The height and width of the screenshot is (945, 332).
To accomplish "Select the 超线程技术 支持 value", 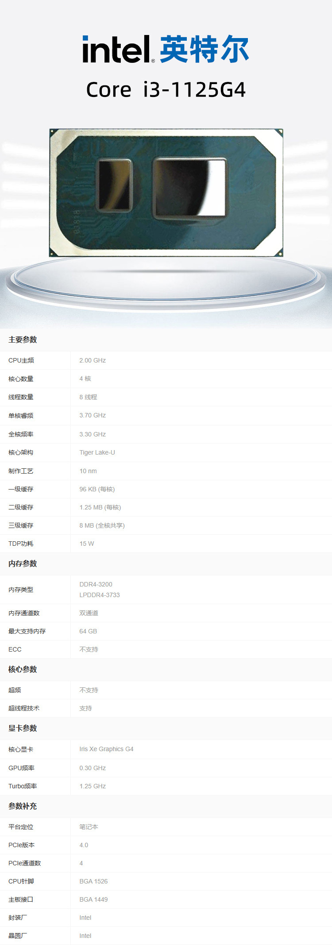I will point(85,708).
